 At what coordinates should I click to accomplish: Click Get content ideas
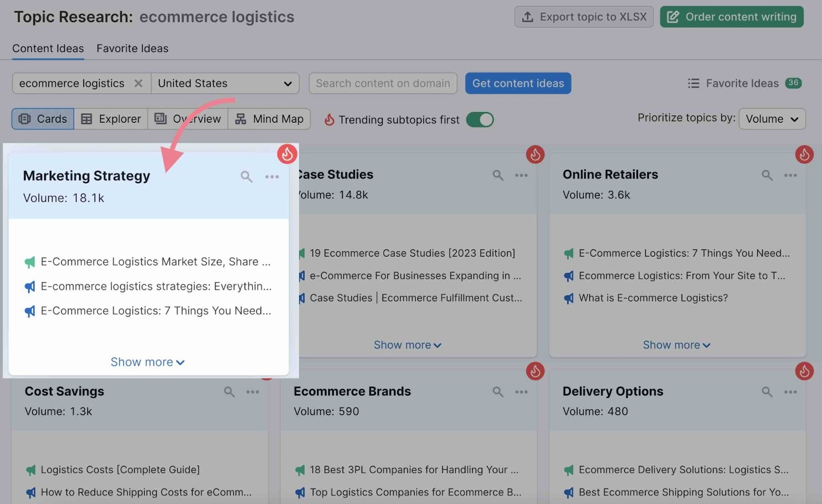point(518,83)
